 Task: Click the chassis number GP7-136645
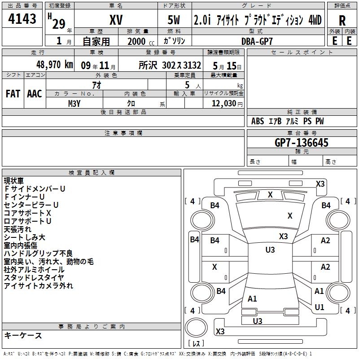click(302, 143)
